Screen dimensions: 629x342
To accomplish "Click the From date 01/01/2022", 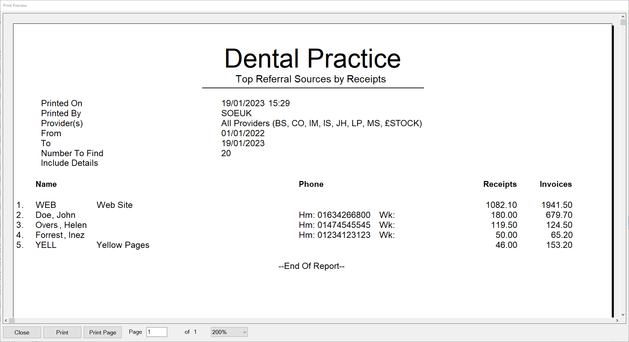I will [x=243, y=133].
